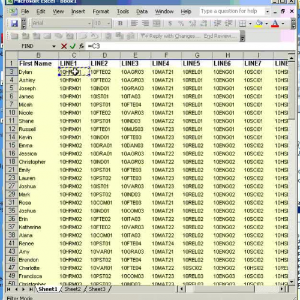Open the help question box dropdown arrow

point(268,11)
